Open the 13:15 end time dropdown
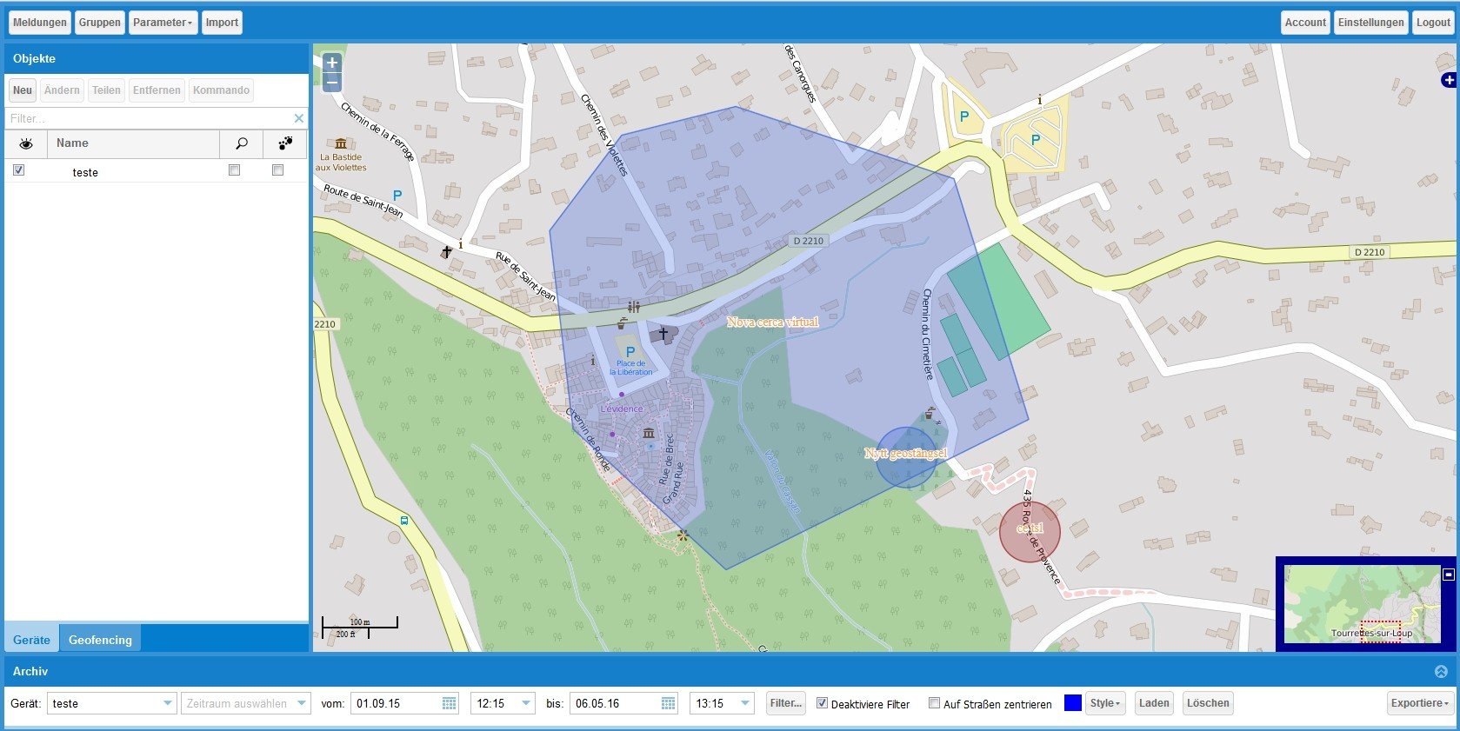The height and width of the screenshot is (731, 1460). pos(745,703)
